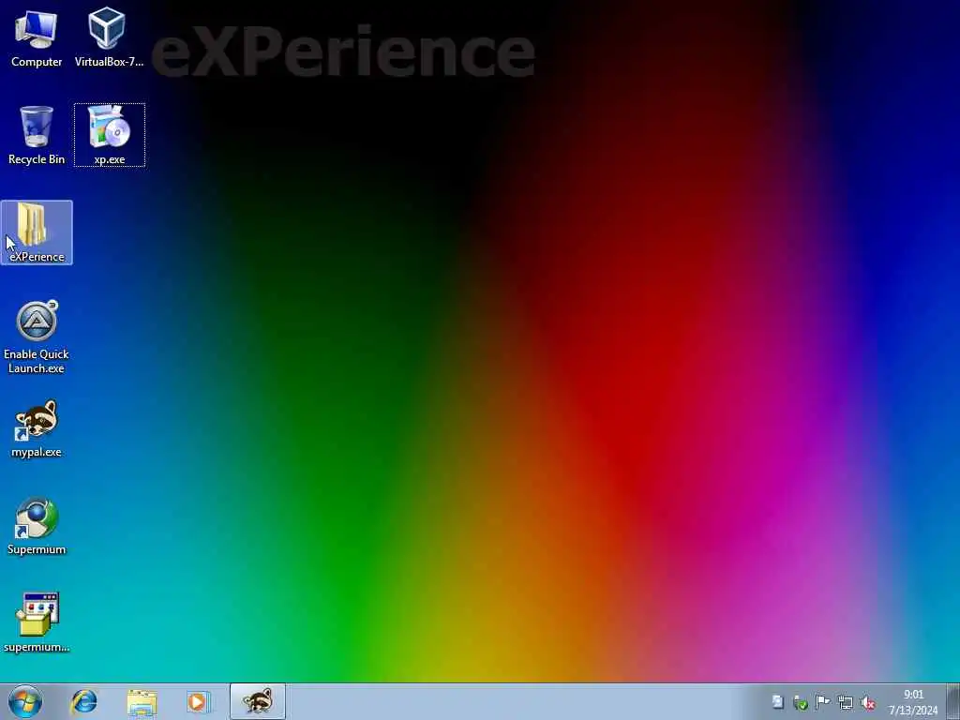Select the xp.exe installer icon
960x720 pixels.
tap(110, 135)
